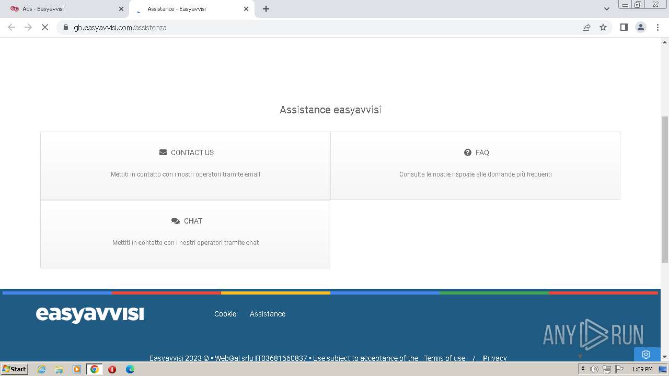Open Microsoft Edge from taskbar
This screenshot has width=669, height=376.
130,369
